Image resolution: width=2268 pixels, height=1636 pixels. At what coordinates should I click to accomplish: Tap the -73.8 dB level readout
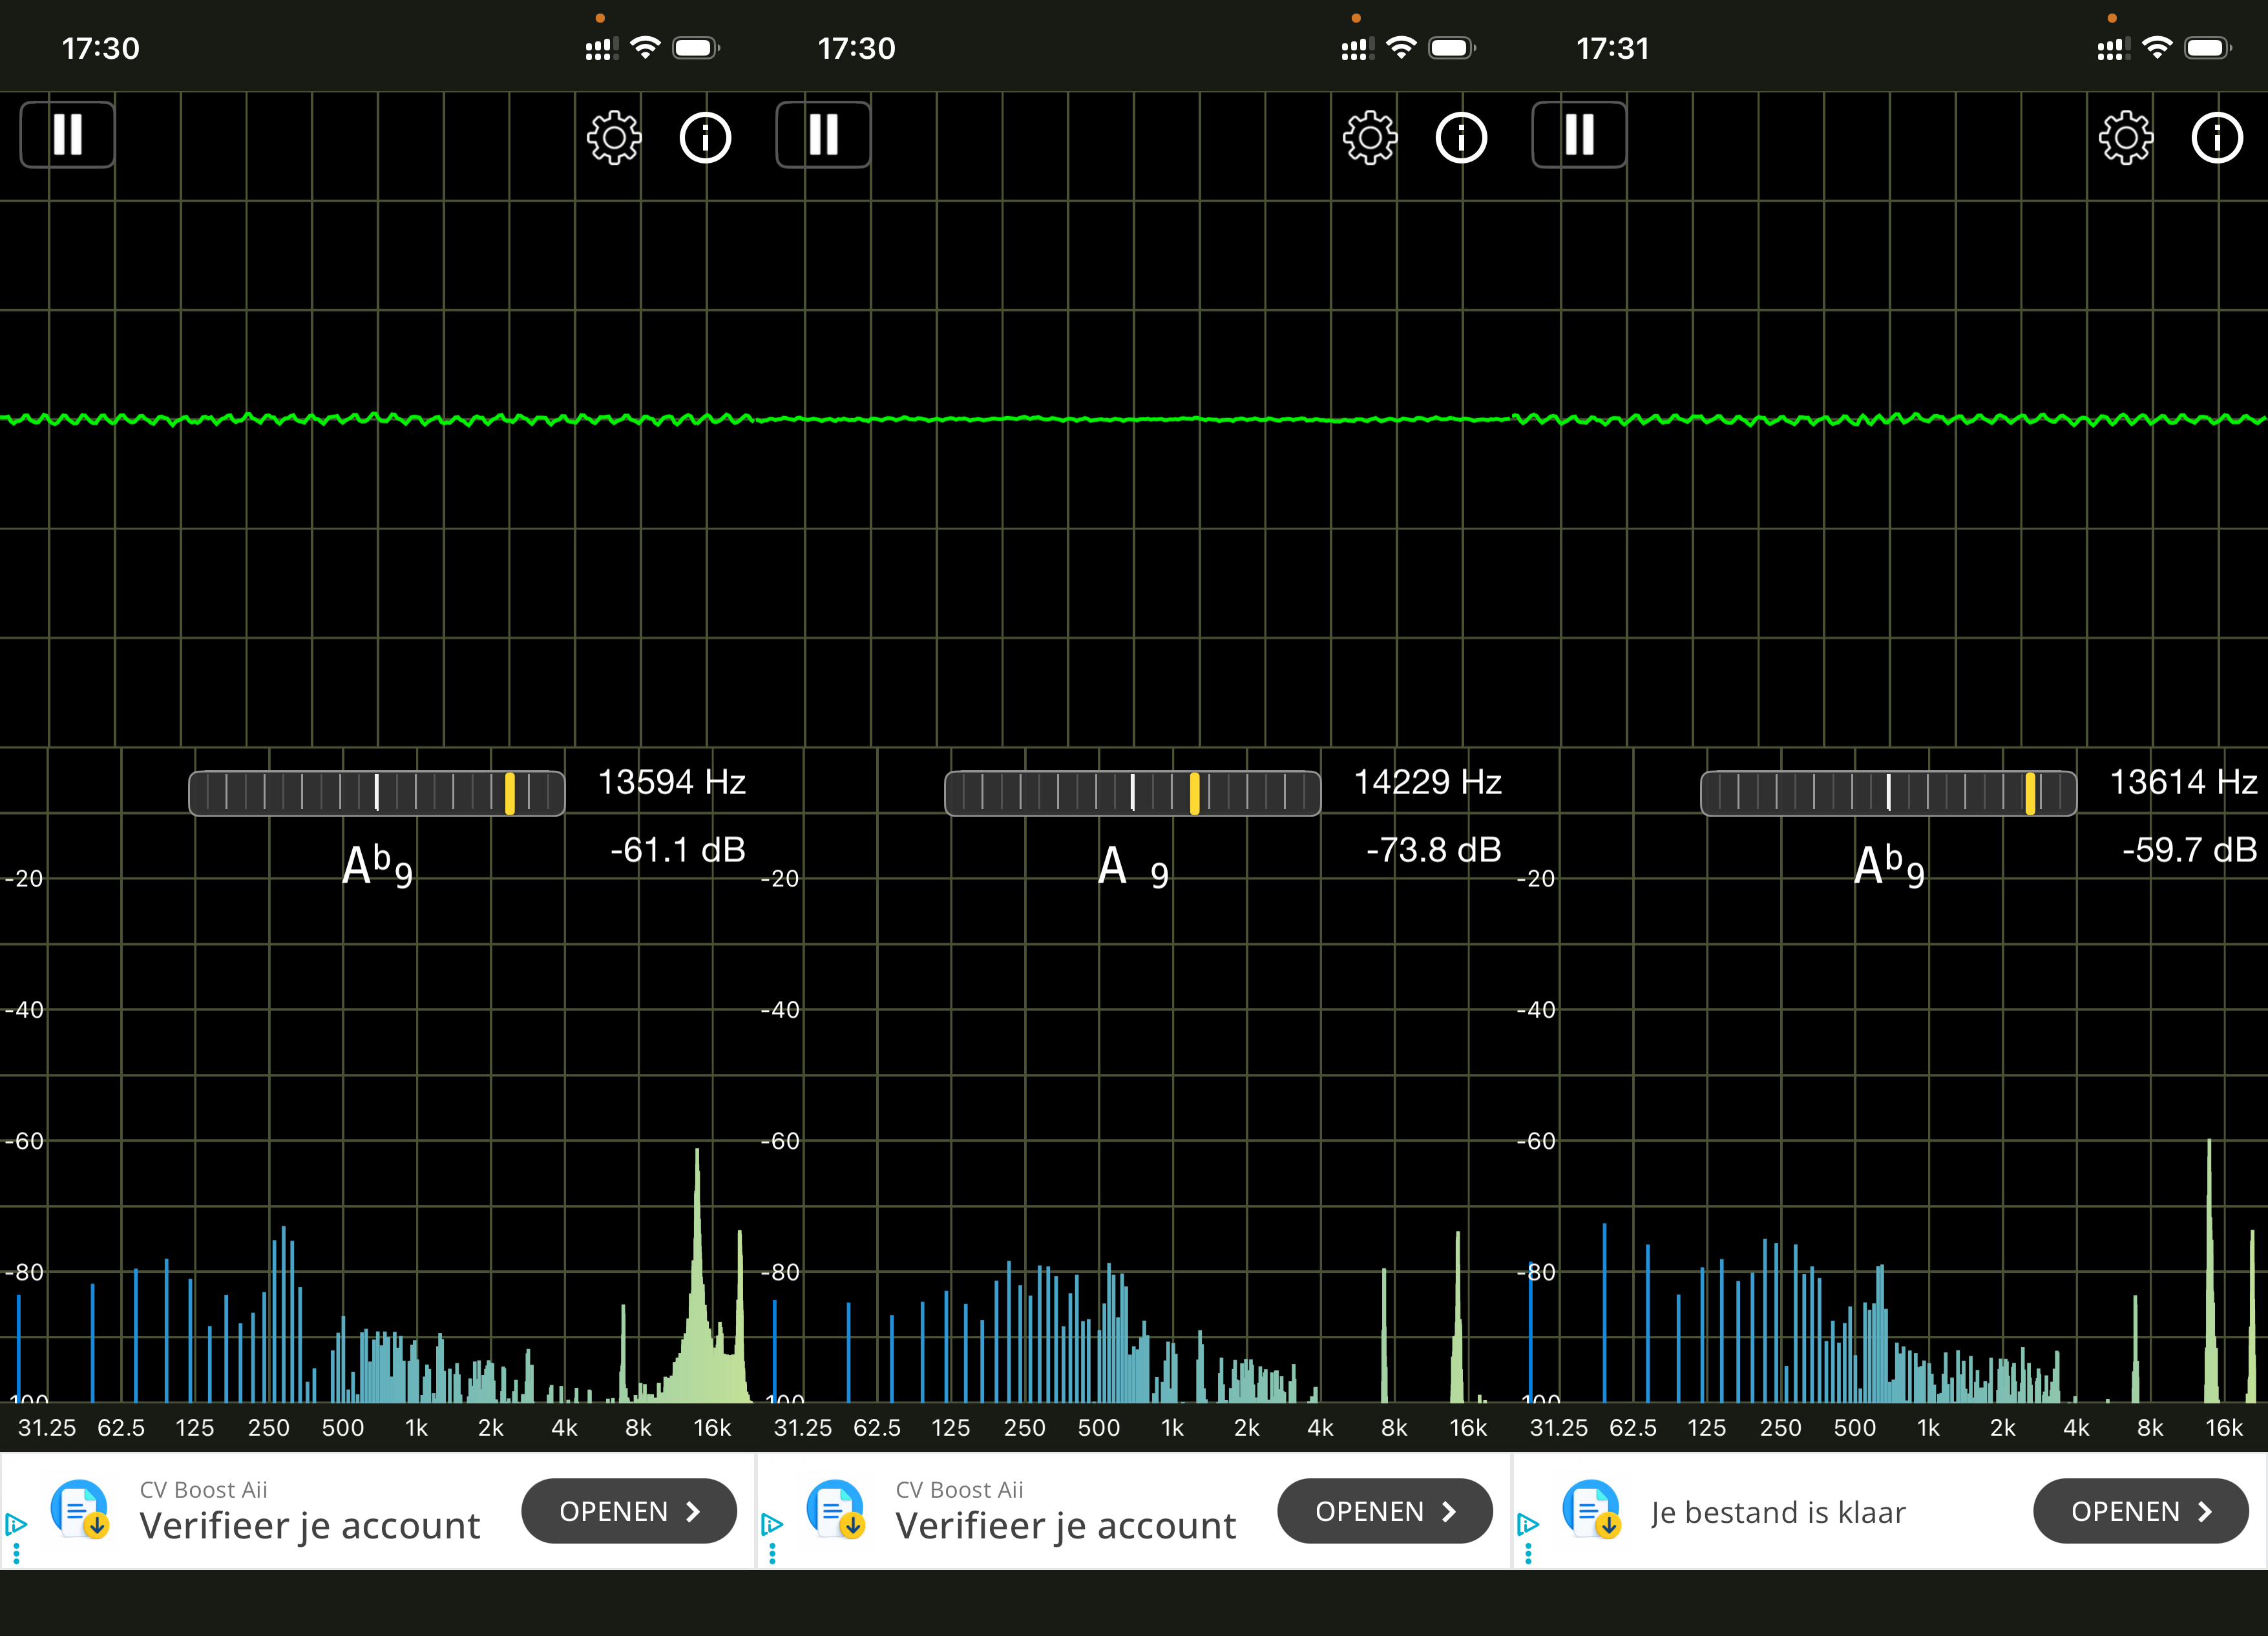coord(1434,850)
